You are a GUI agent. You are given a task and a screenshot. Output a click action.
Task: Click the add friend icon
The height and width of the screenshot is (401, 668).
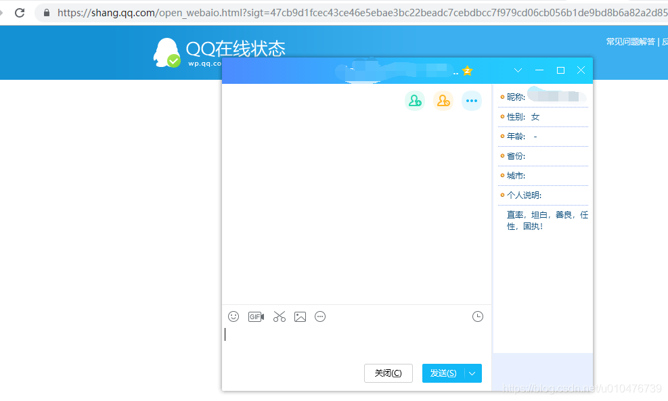415,101
